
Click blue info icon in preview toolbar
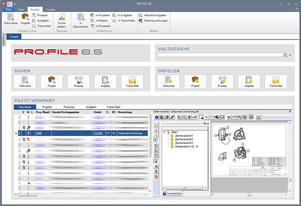(157, 117)
